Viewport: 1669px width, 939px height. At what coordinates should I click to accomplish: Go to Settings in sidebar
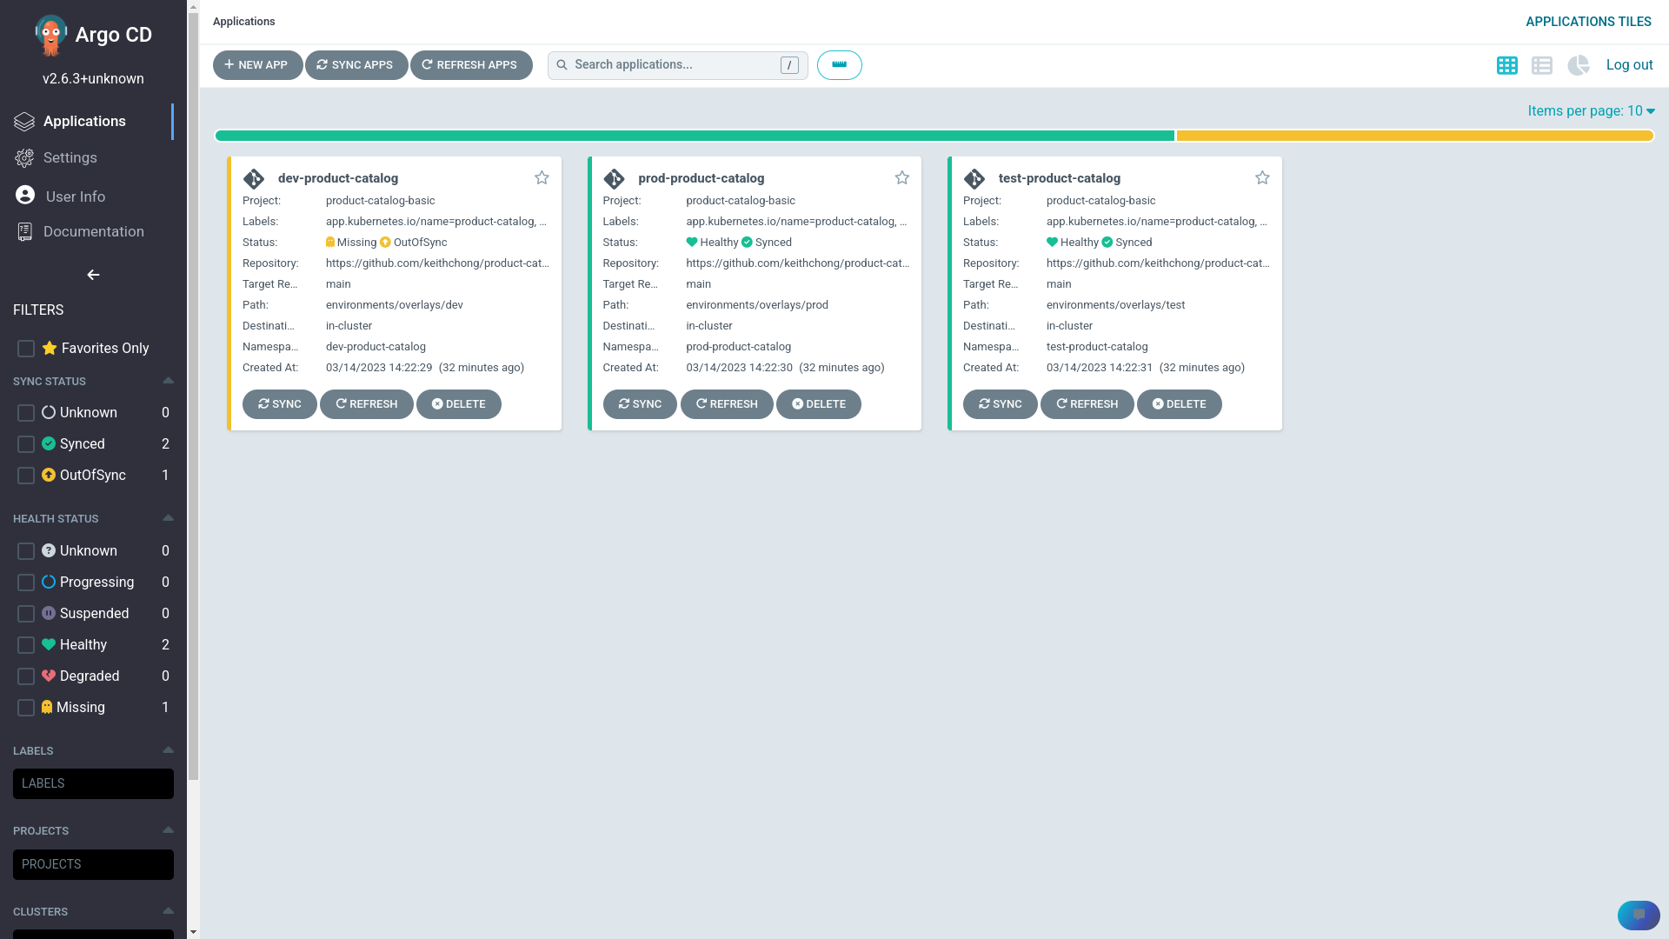coord(70,158)
